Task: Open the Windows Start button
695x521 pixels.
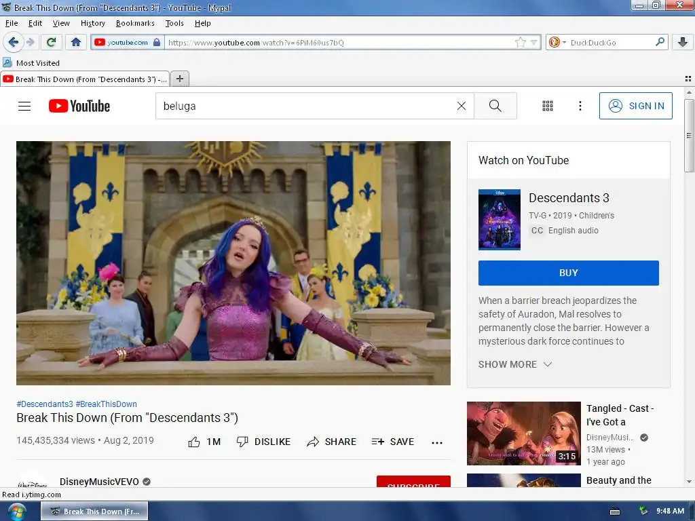Action: 16,512
